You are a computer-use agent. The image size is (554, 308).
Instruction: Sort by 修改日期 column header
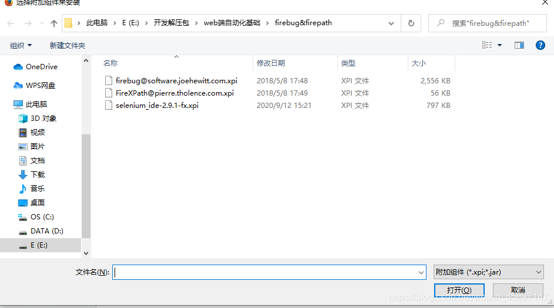pyautogui.click(x=271, y=63)
